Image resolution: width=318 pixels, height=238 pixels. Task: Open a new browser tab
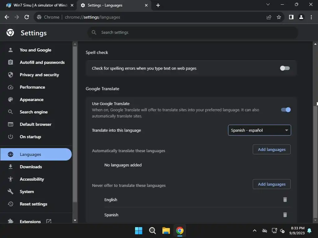coord(158,5)
